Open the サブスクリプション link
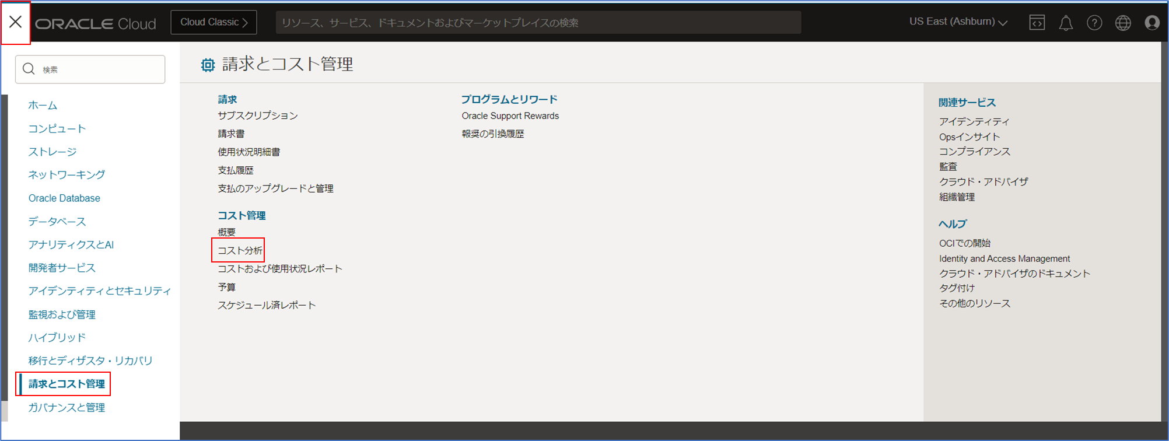This screenshot has height=441, width=1169. (258, 116)
